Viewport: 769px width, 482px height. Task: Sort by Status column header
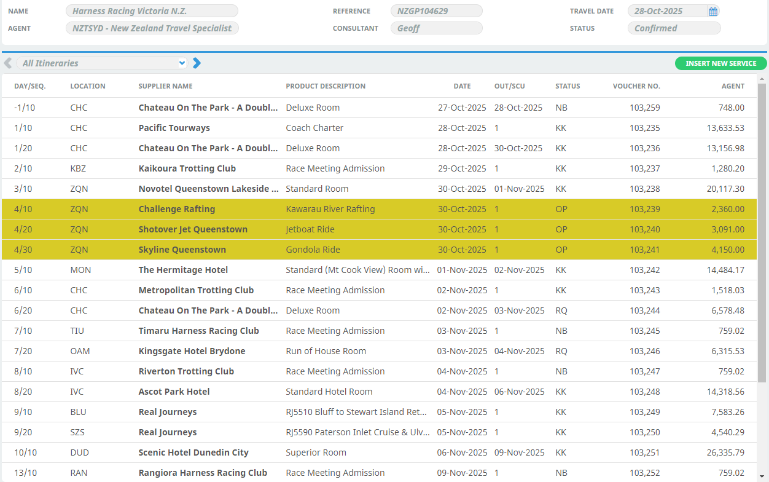tap(568, 86)
